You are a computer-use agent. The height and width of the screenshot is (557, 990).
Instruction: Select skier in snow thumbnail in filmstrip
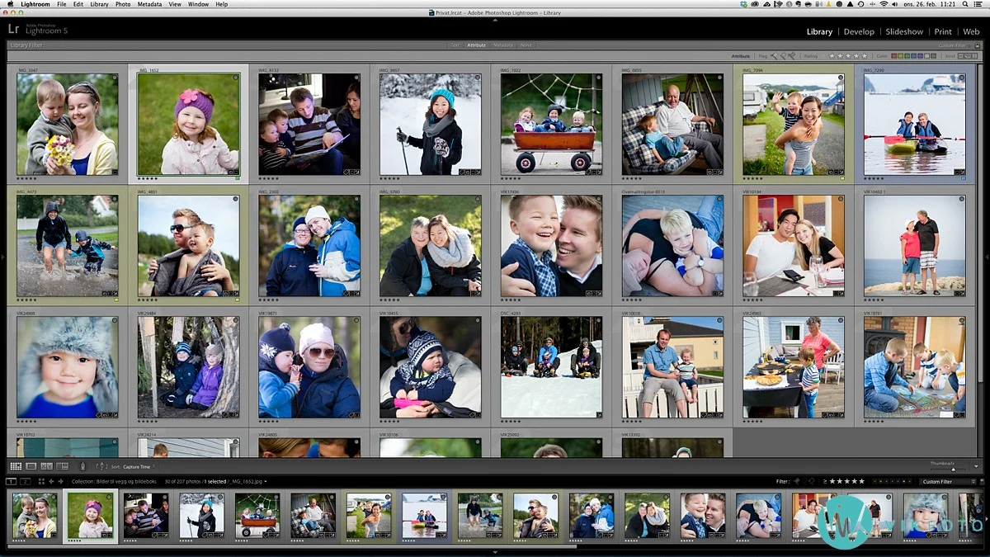201,516
